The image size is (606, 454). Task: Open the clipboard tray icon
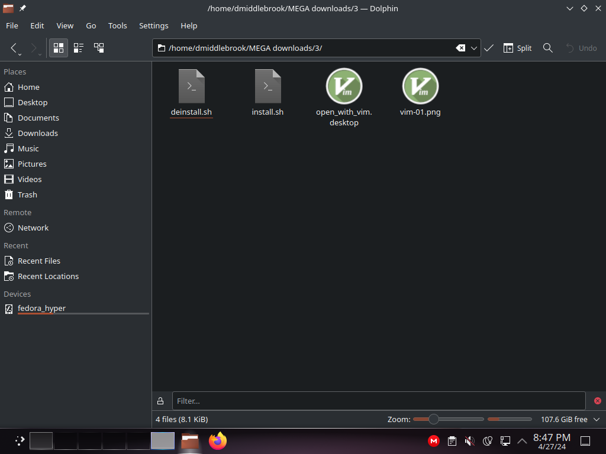point(452,441)
